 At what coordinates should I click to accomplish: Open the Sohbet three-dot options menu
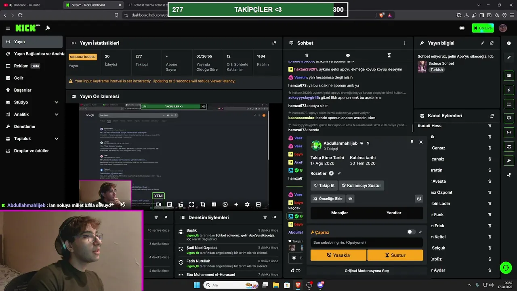click(x=405, y=43)
